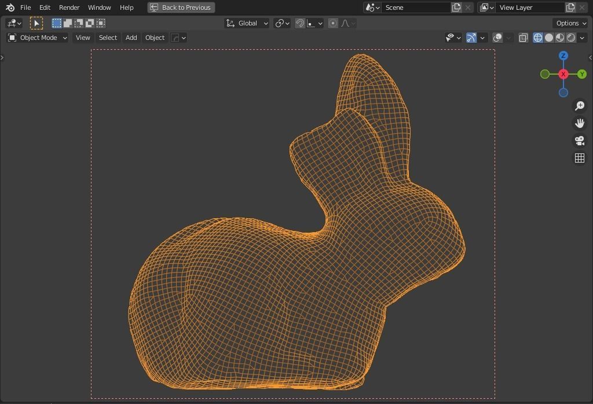Delete the scene with X button

point(468,8)
